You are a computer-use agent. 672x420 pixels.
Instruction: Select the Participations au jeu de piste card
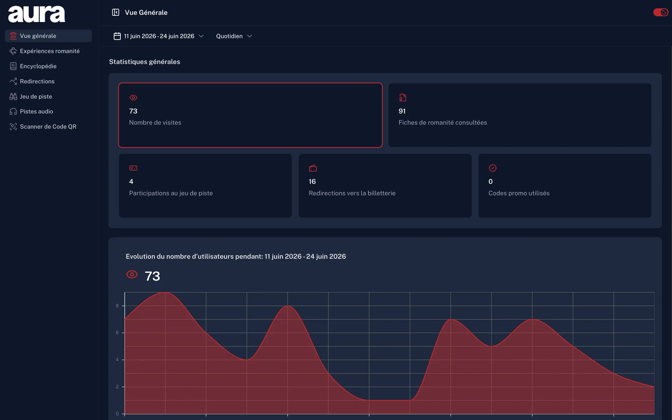(205, 186)
